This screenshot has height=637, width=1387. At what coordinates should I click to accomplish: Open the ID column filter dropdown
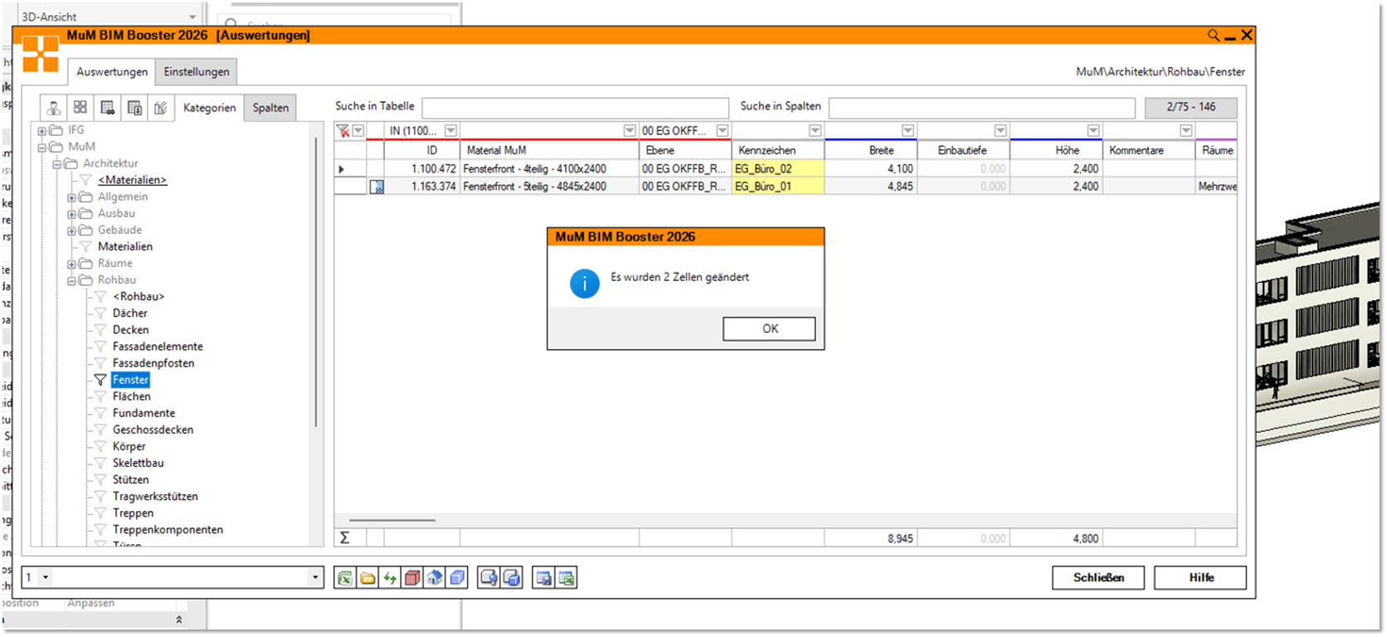450,131
